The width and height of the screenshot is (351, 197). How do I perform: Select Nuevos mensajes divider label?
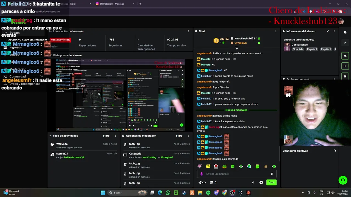coord(236,110)
